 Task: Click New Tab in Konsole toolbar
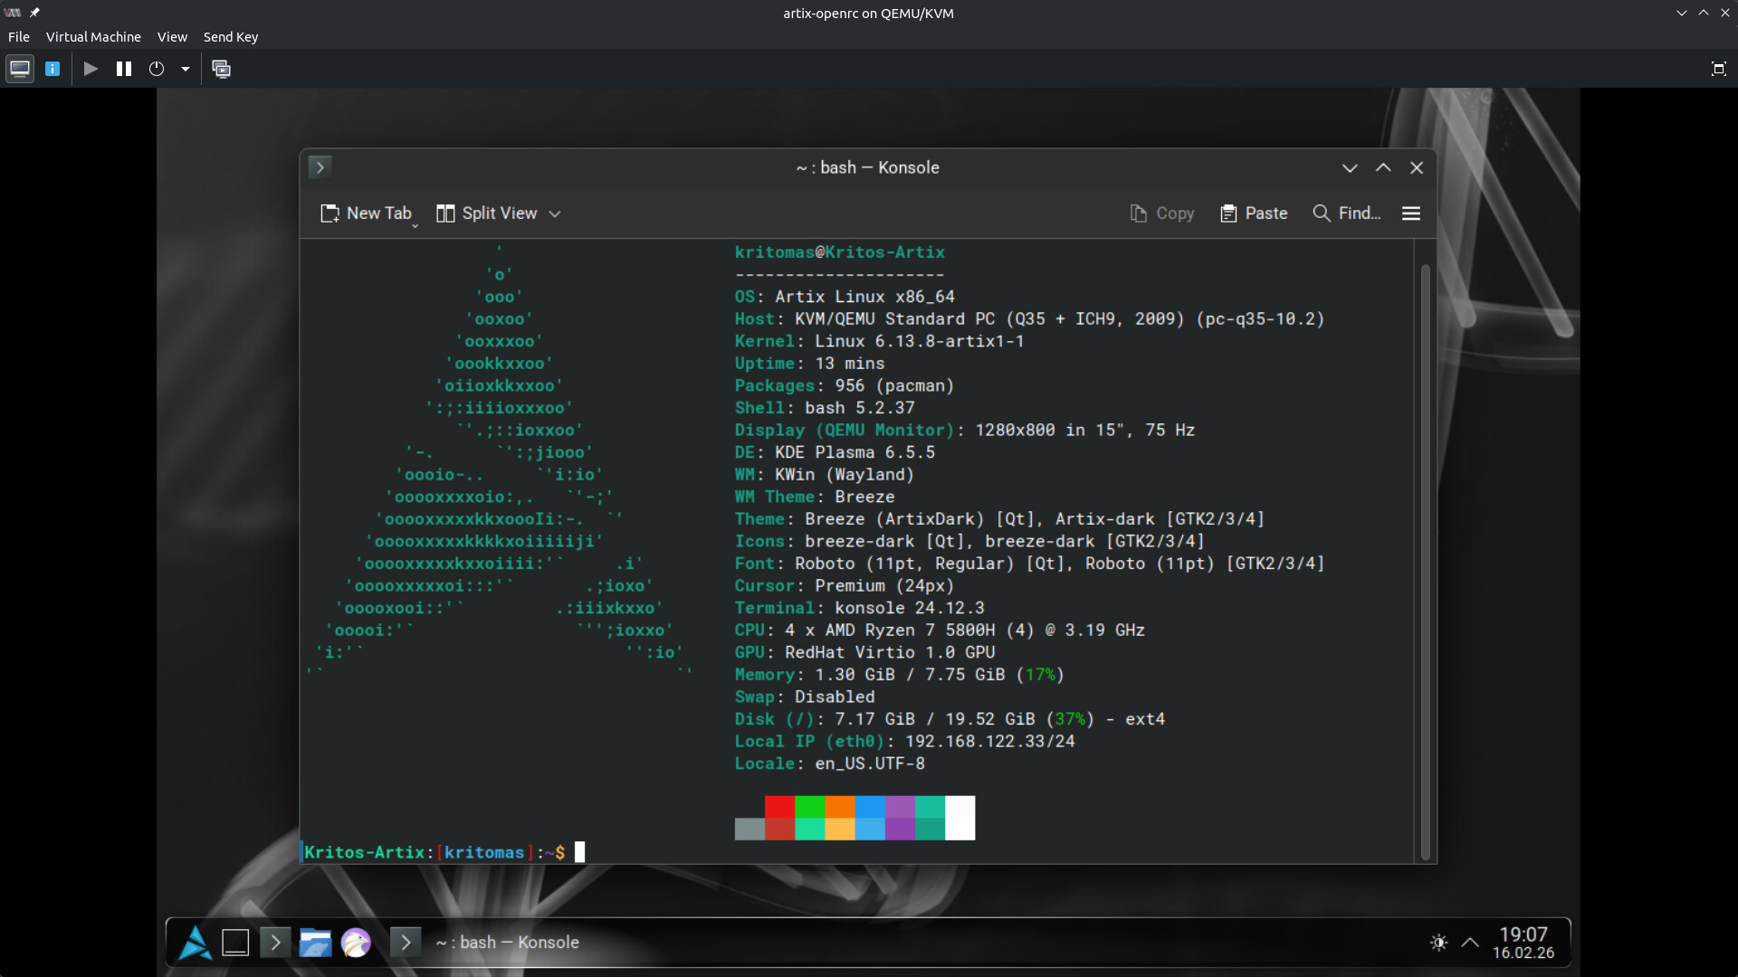pyautogui.click(x=367, y=213)
